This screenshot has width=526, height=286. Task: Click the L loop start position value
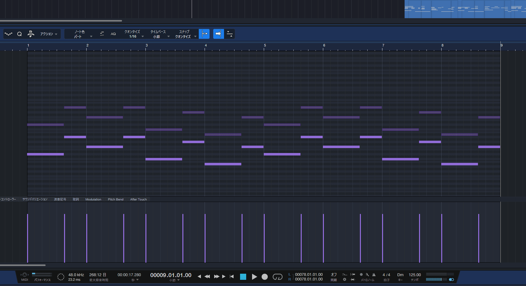coord(309,274)
